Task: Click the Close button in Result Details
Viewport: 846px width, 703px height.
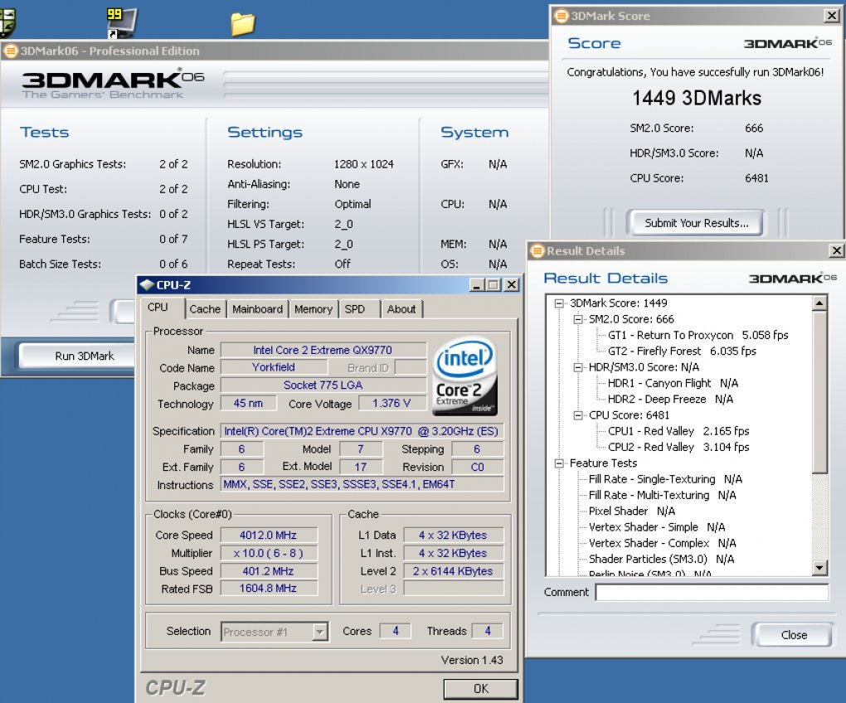Action: click(x=793, y=634)
